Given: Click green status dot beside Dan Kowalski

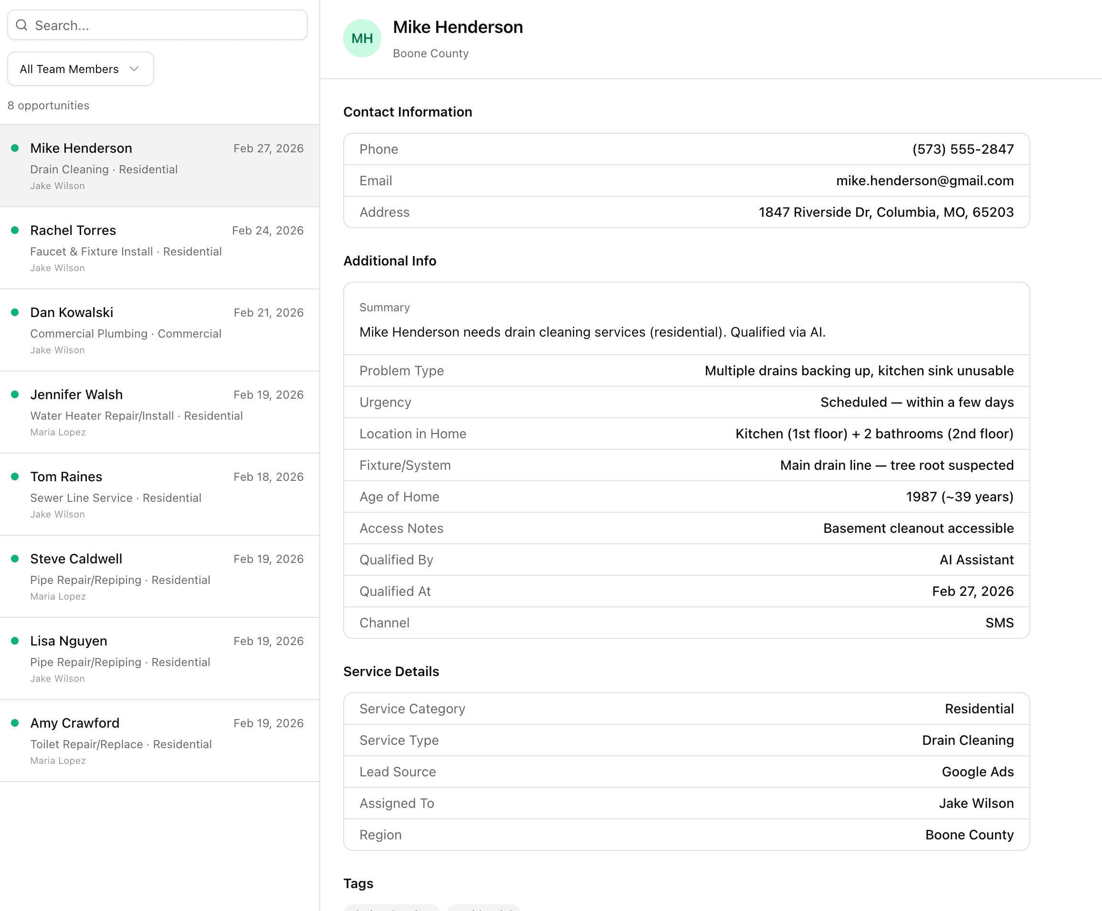Looking at the screenshot, I should (15, 313).
